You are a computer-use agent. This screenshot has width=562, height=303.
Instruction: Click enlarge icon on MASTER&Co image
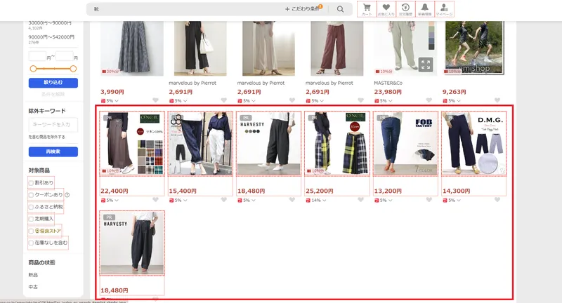(x=426, y=65)
